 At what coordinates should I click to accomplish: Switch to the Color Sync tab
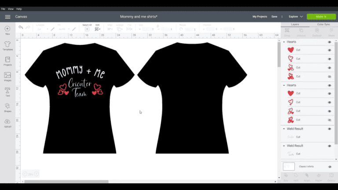[x=323, y=24]
